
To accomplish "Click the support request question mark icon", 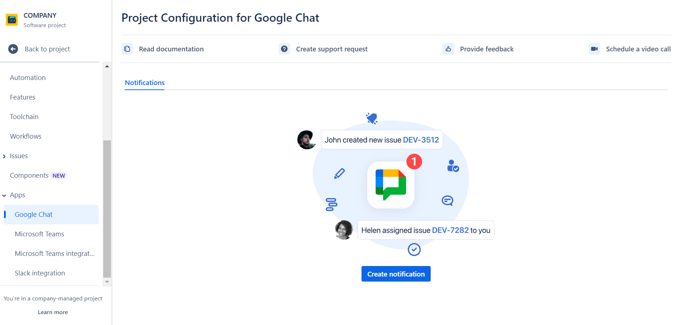I will [284, 49].
